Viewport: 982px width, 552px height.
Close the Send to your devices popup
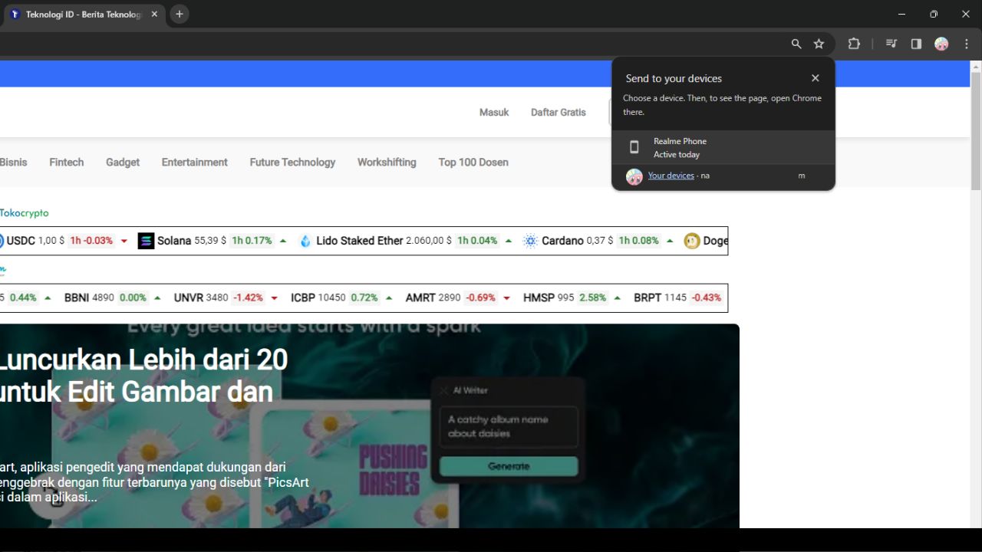click(816, 78)
